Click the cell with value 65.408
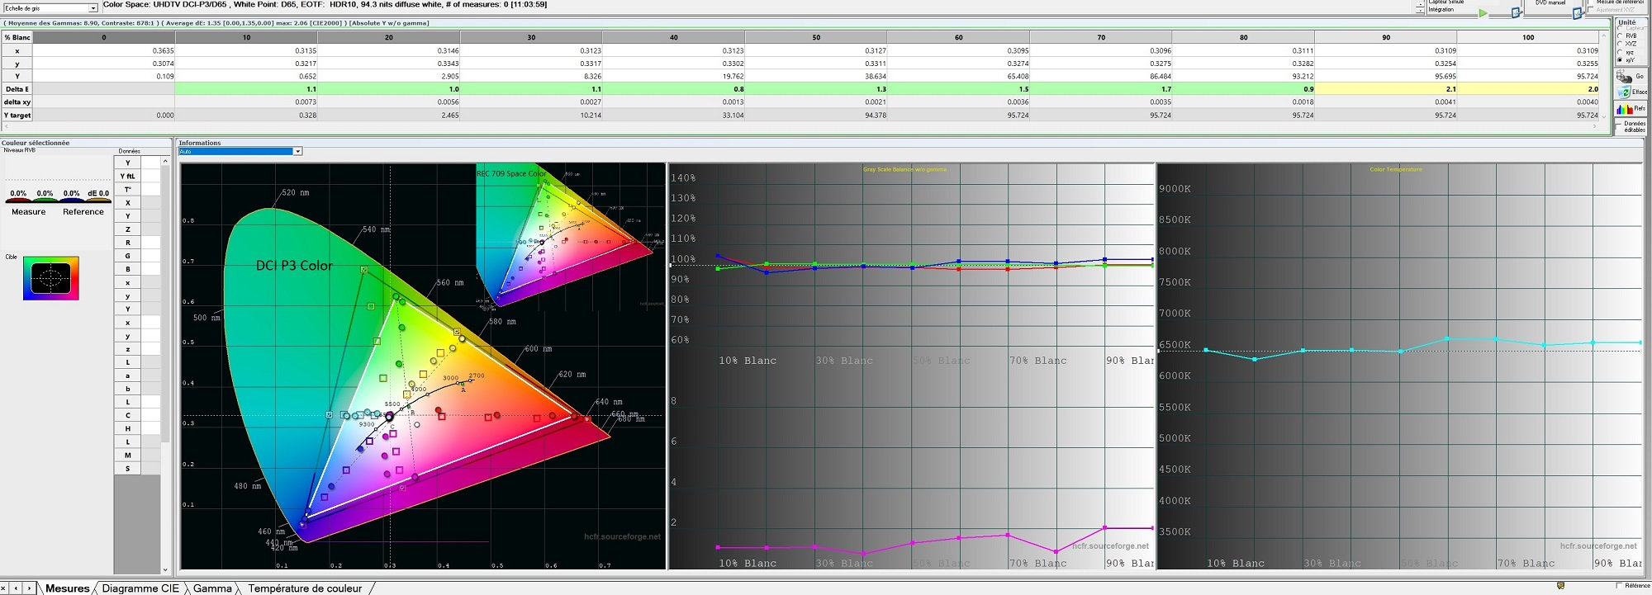1652x595 pixels. pyautogui.click(x=958, y=76)
